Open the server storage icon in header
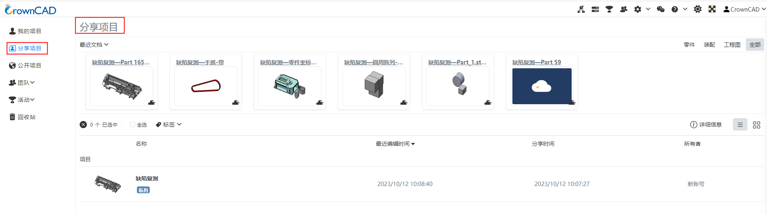This screenshot has height=214, width=767. (595, 9)
